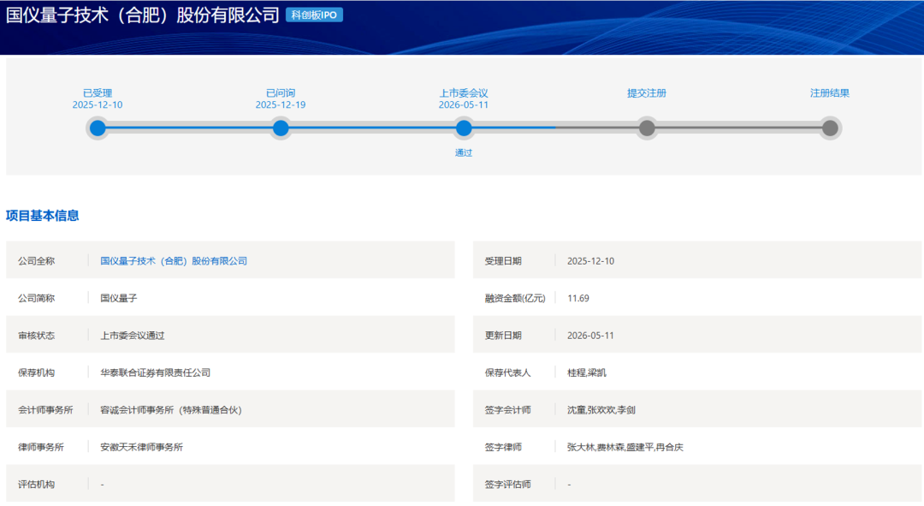924x506 pixels.
Task: Click the 通过 result under timeline
Action: pyautogui.click(x=464, y=152)
